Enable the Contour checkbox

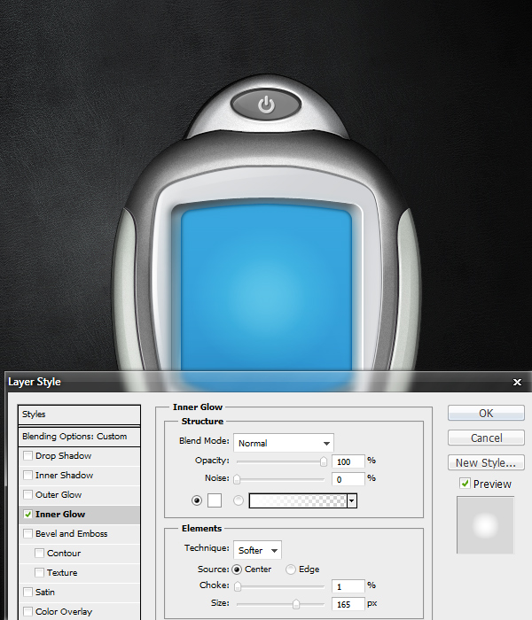[x=39, y=554]
